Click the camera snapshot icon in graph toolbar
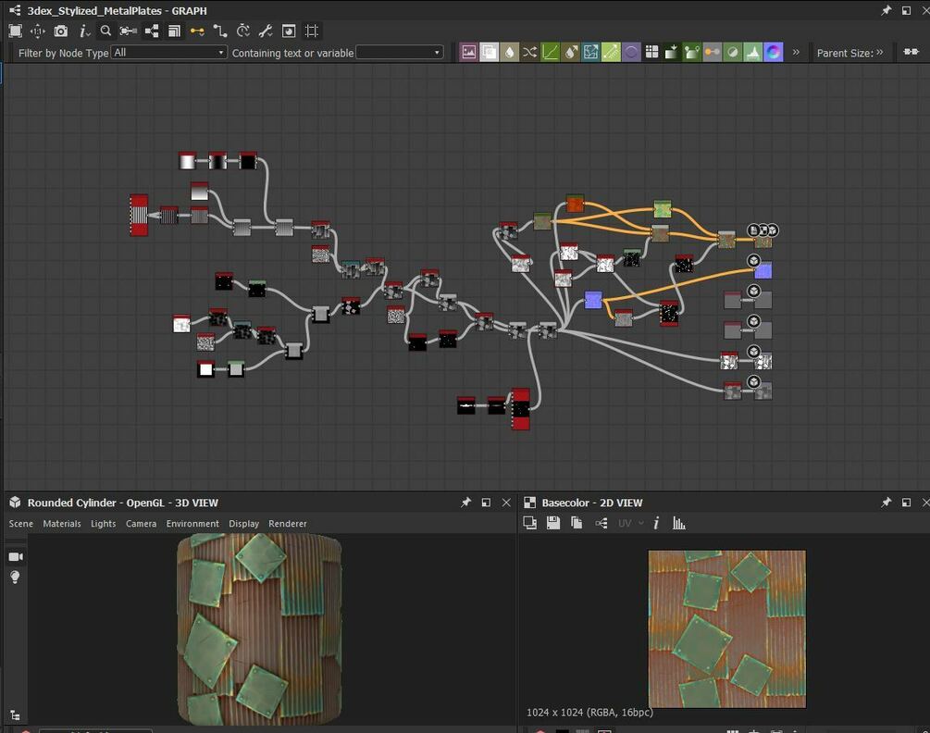The height and width of the screenshot is (733, 930). click(x=60, y=31)
